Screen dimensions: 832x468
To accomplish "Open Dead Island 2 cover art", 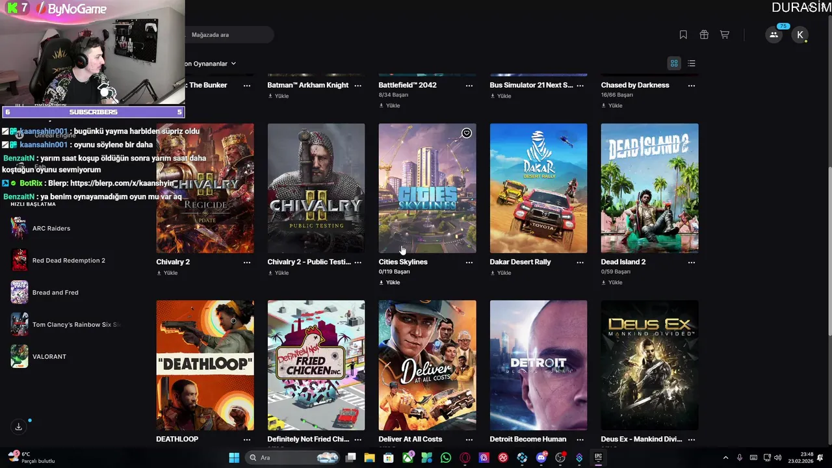I will pos(649,188).
